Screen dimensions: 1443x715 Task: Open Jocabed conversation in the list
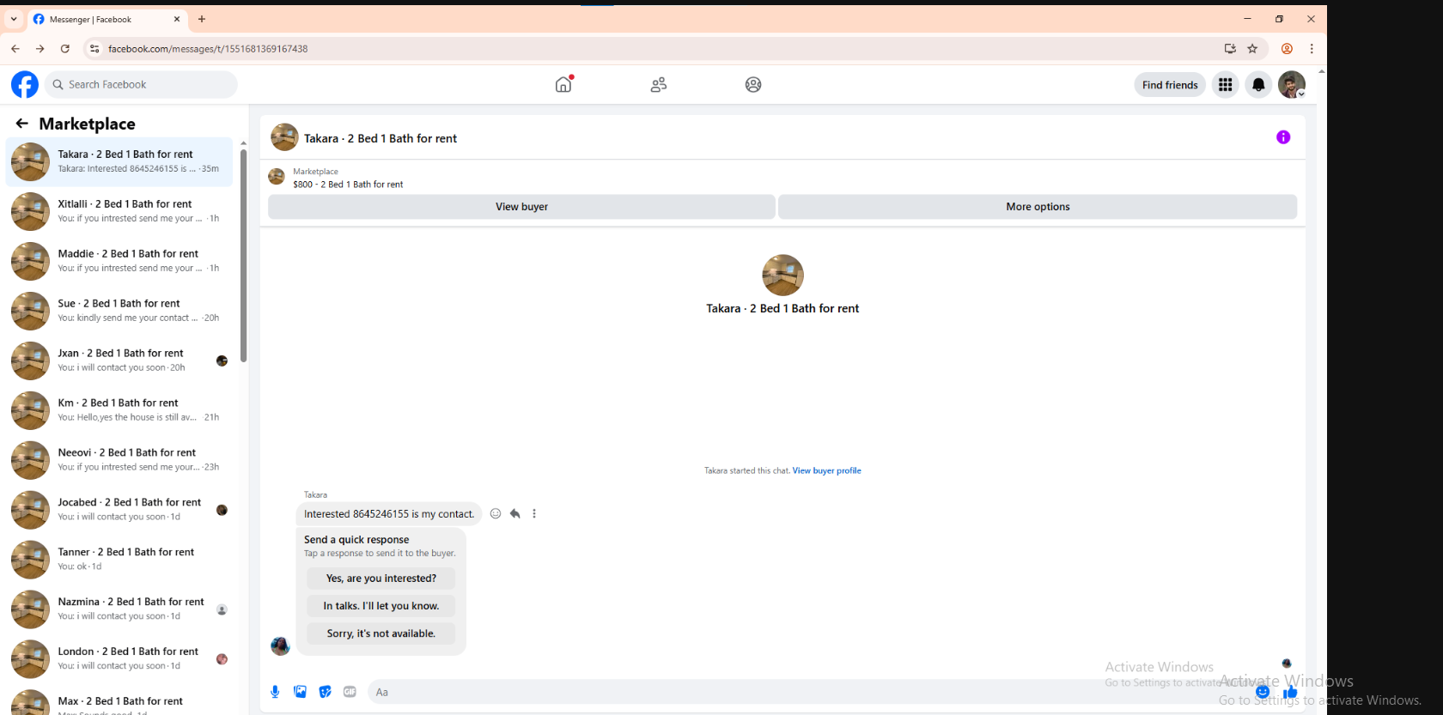(119, 510)
